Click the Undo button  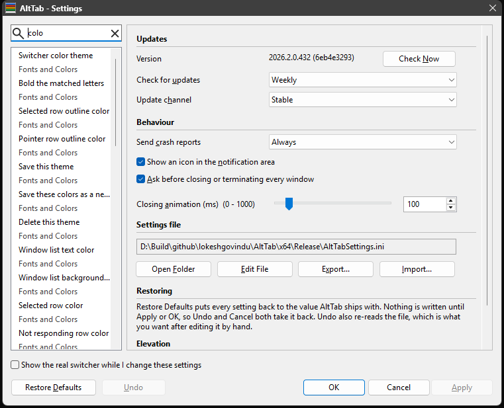(133, 388)
